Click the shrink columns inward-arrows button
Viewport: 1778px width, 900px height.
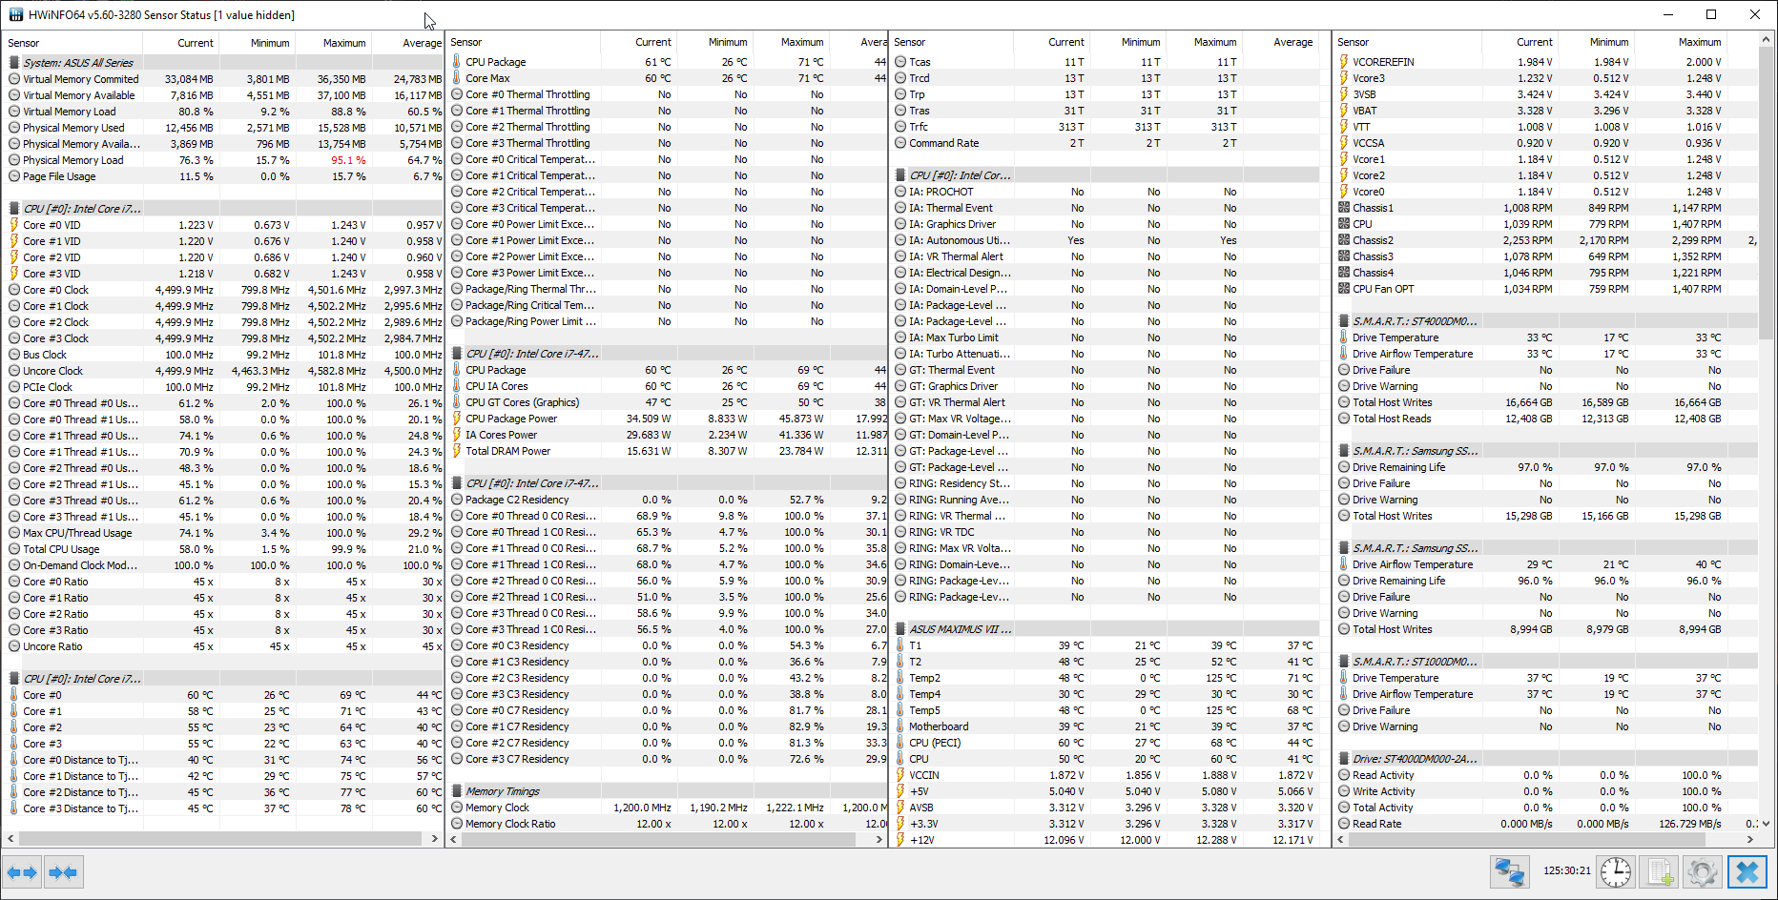point(63,872)
